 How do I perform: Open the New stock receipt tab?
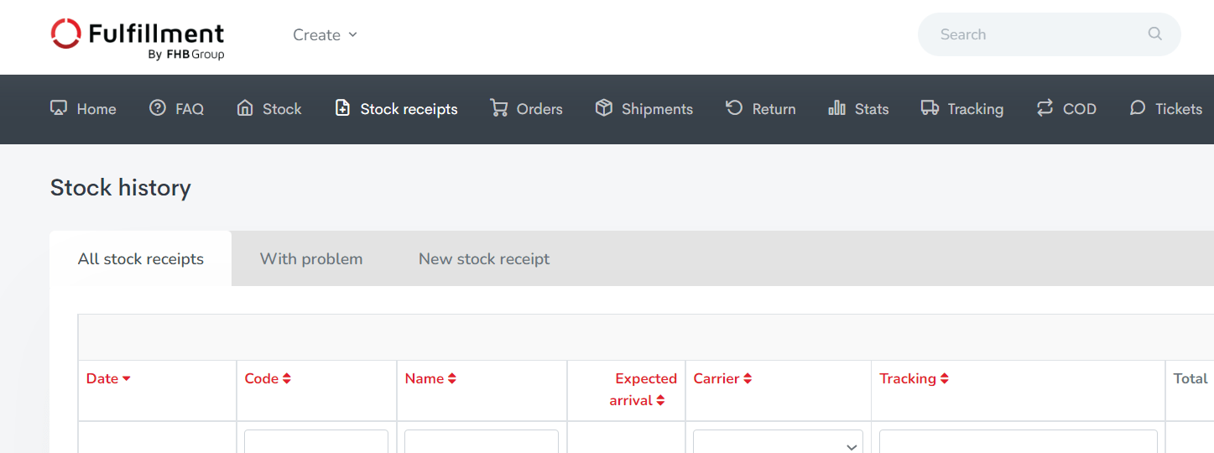click(484, 259)
